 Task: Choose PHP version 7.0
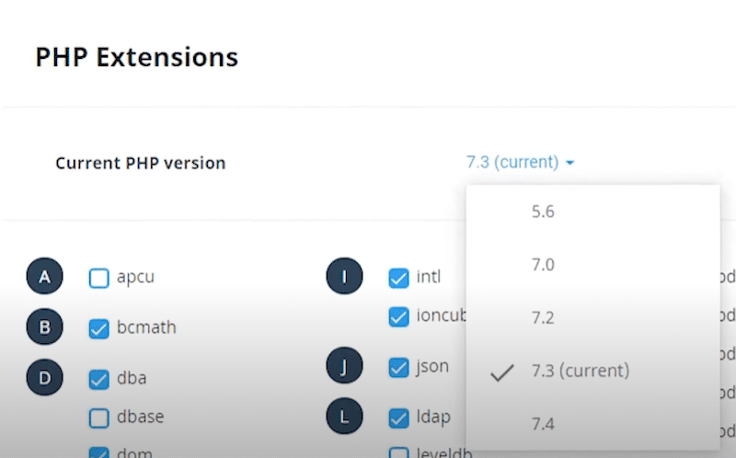coord(543,265)
